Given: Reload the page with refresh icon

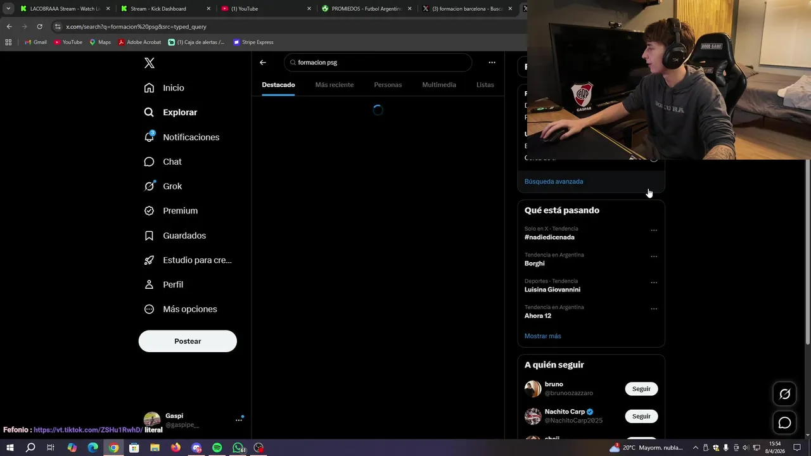Looking at the screenshot, I should (x=39, y=27).
